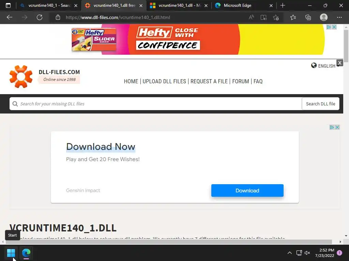Add this page to favorites star icon
The width and height of the screenshot is (349, 261).
pyautogui.click(x=276, y=17)
